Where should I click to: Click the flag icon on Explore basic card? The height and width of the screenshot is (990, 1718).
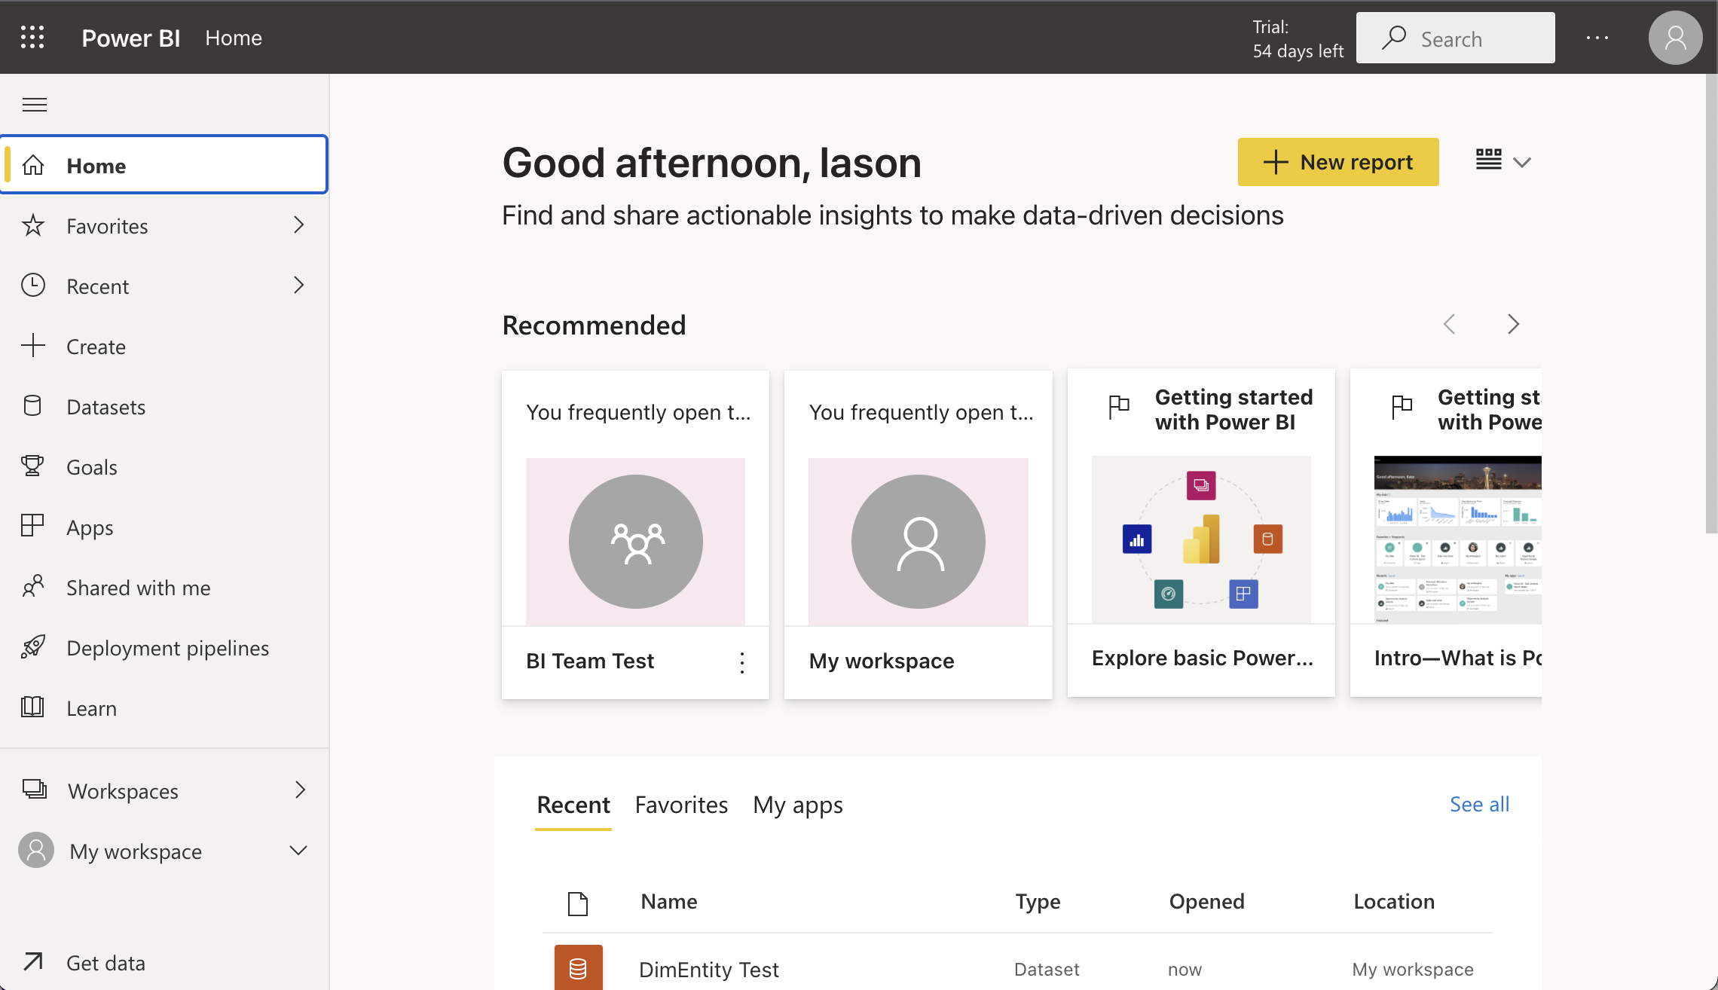[1119, 407]
